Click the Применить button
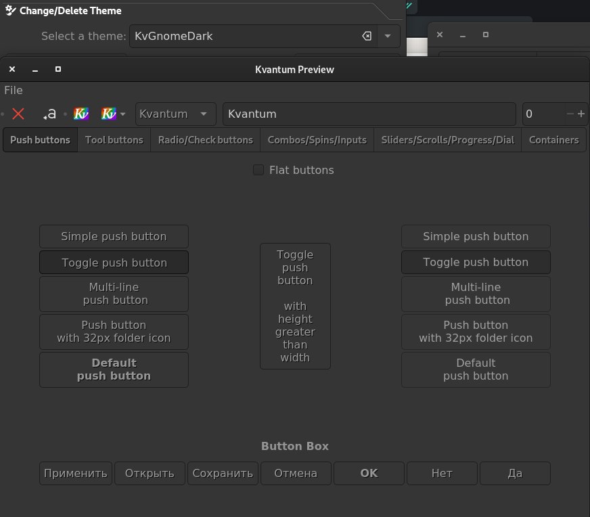The height and width of the screenshot is (517, 590). click(76, 473)
